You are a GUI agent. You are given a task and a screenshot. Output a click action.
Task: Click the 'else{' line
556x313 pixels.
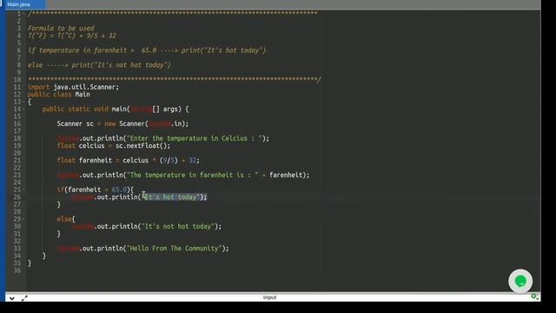click(x=66, y=219)
